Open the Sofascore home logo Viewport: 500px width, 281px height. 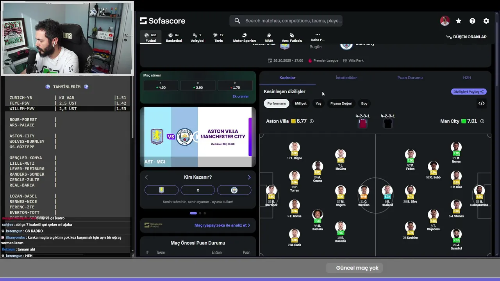[x=162, y=21]
